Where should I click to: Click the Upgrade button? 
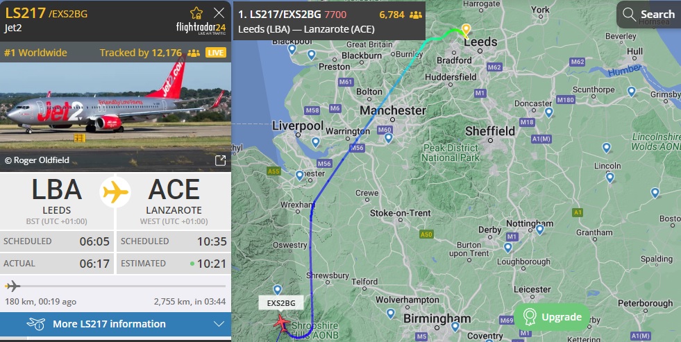point(552,317)
